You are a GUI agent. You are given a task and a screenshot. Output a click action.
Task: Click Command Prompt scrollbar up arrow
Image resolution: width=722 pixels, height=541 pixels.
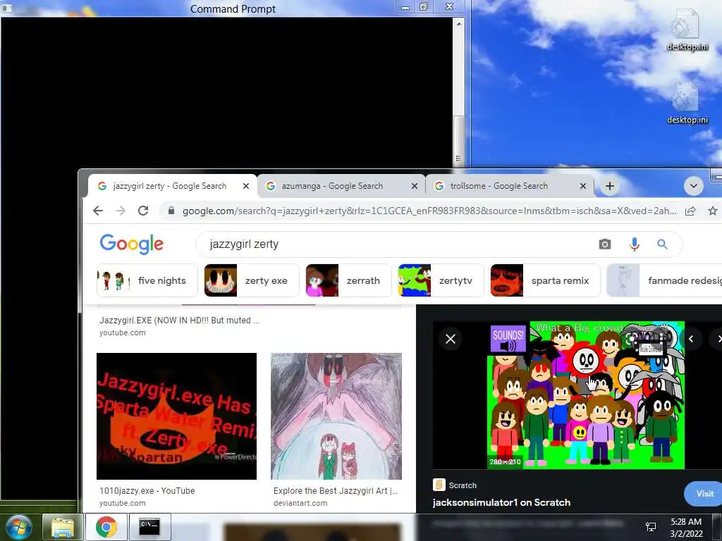458,23
